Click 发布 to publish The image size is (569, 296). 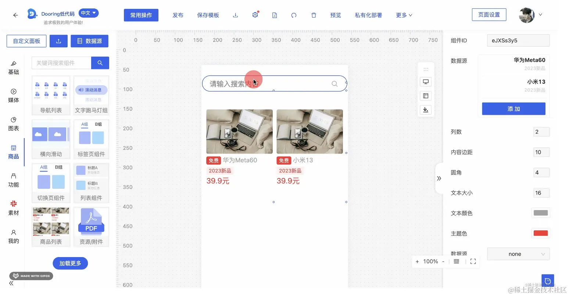pyautogui.click(x=178, y=15)
